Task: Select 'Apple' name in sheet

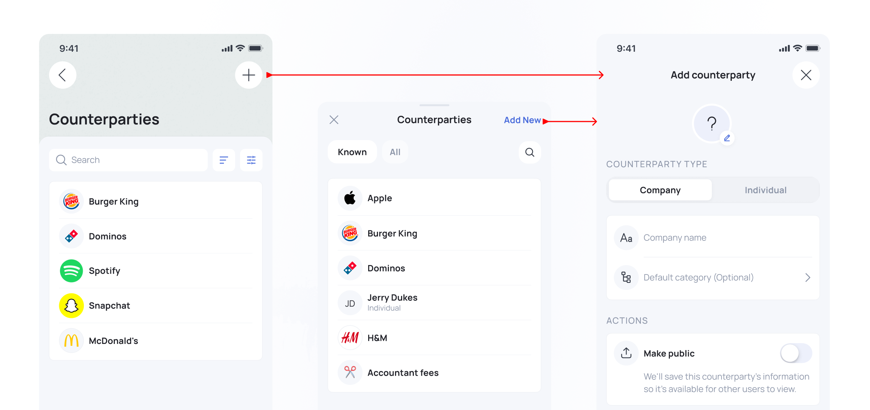Action: coord(379,199)
